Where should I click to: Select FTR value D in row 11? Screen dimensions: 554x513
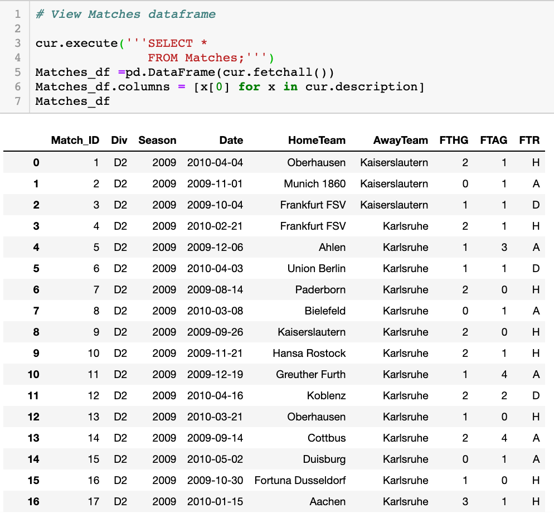point(536,395)
